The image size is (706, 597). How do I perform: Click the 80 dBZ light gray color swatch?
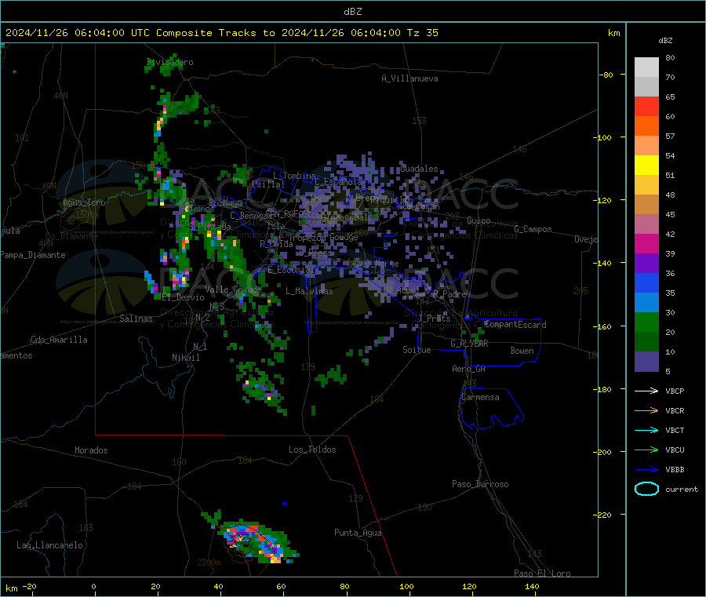click(x=646, y=67)
